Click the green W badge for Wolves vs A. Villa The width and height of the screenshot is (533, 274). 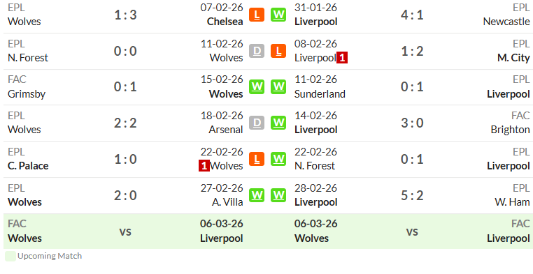257,195
